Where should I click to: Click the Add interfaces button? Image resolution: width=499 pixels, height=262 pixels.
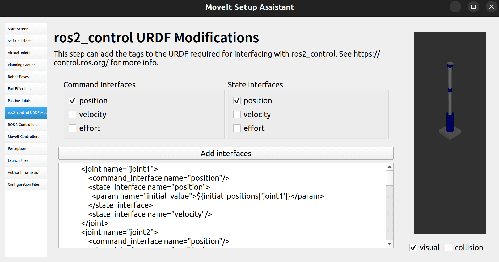click(x=226, y=153)
